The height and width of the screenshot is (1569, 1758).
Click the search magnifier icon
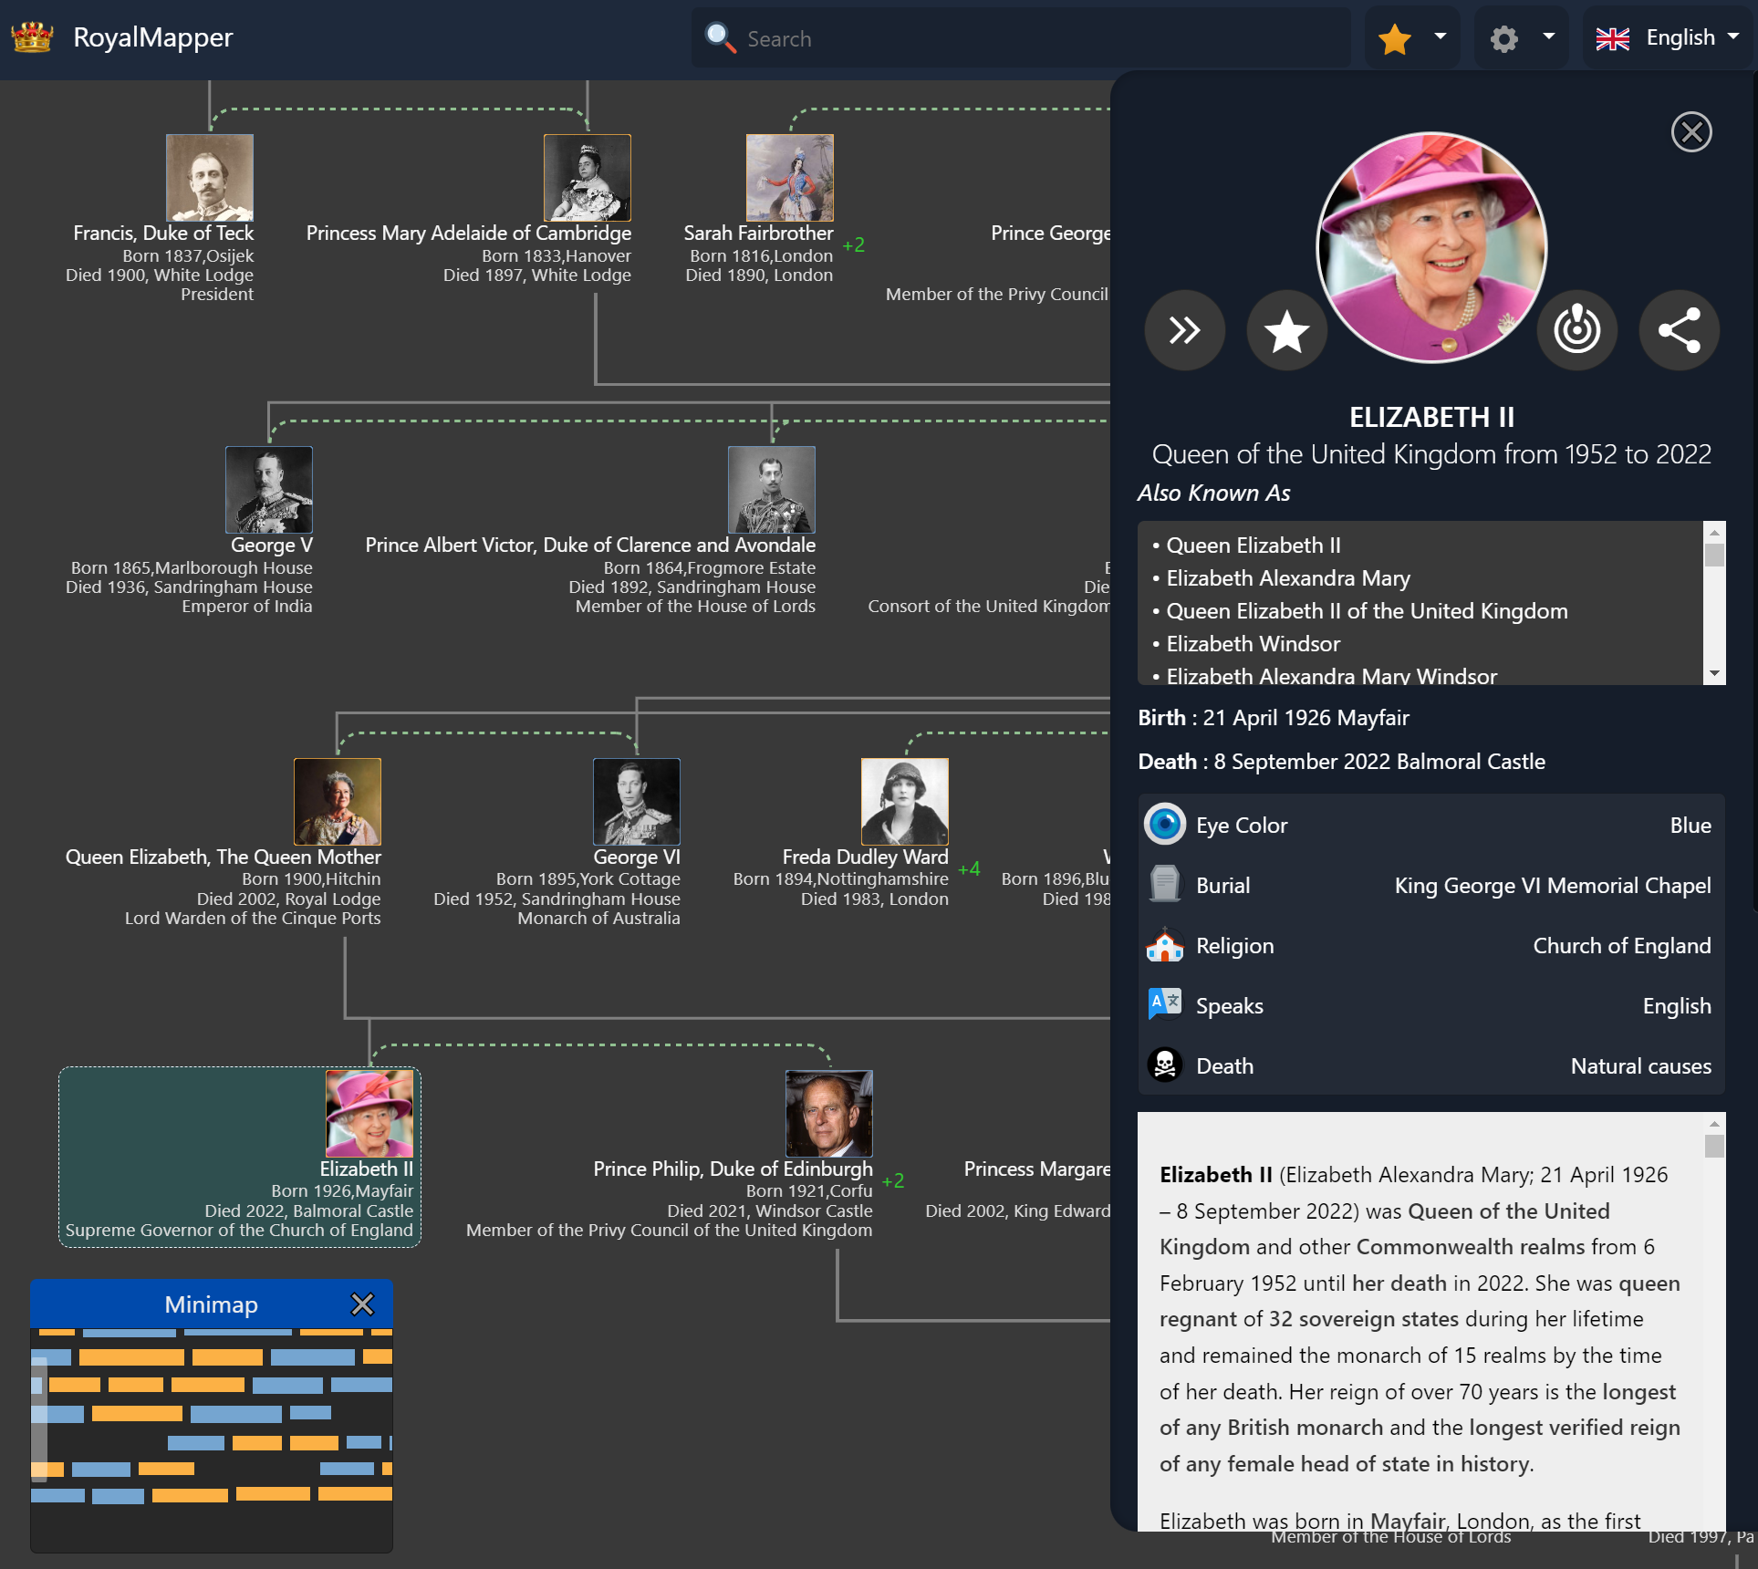[x=720, y=37]
